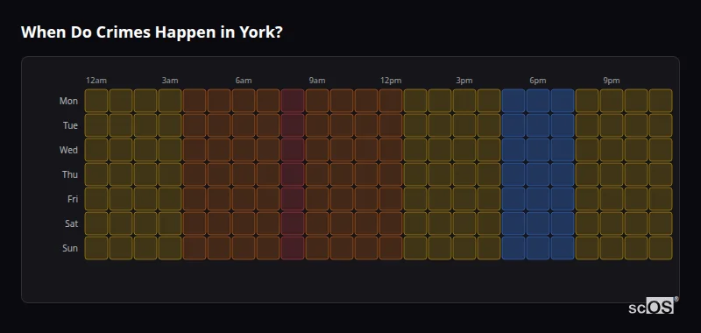Select the red 8am cell on Sunday
The height and width of the screenshot is (333, 701).
pos(293,248)
